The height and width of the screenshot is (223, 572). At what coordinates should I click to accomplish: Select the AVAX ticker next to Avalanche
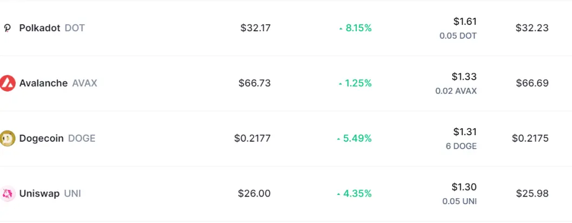(x=85, y=83)
